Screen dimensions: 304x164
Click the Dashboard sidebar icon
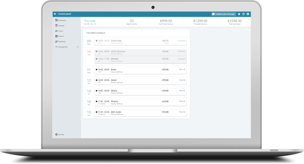[x=56, y=20]
